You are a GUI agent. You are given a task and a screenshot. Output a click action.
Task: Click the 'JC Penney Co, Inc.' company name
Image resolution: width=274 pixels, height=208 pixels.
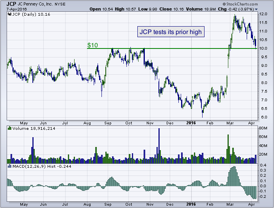coord(35,4)
